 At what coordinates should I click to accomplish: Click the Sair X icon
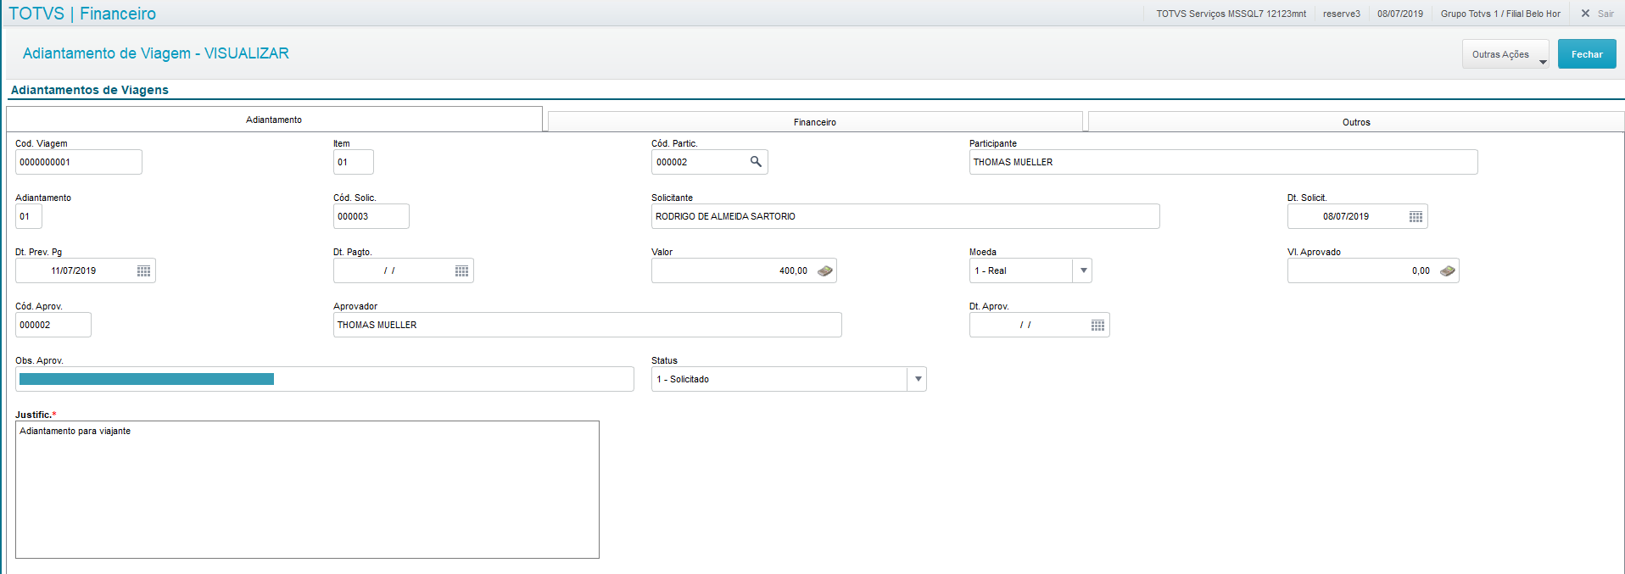coord(1585,14)
